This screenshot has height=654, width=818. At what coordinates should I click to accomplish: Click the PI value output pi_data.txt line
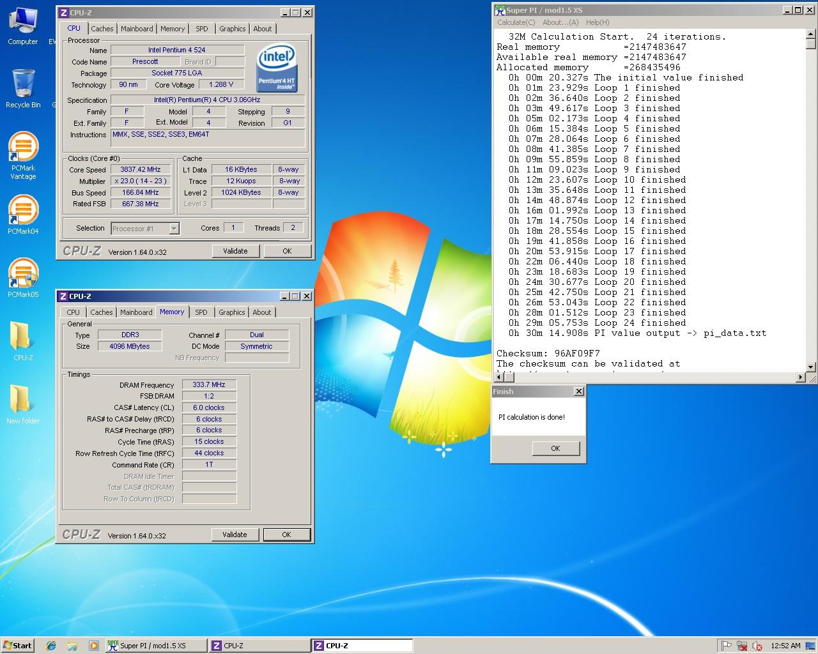637,333
